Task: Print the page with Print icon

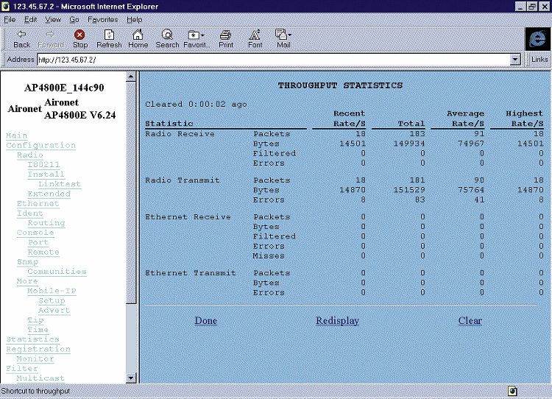Action: click(x=226, y=39)
